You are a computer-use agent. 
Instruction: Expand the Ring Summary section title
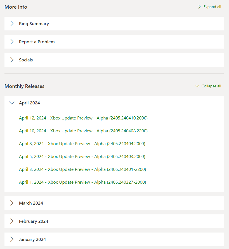pyautogui.click(x=34, y=24)
